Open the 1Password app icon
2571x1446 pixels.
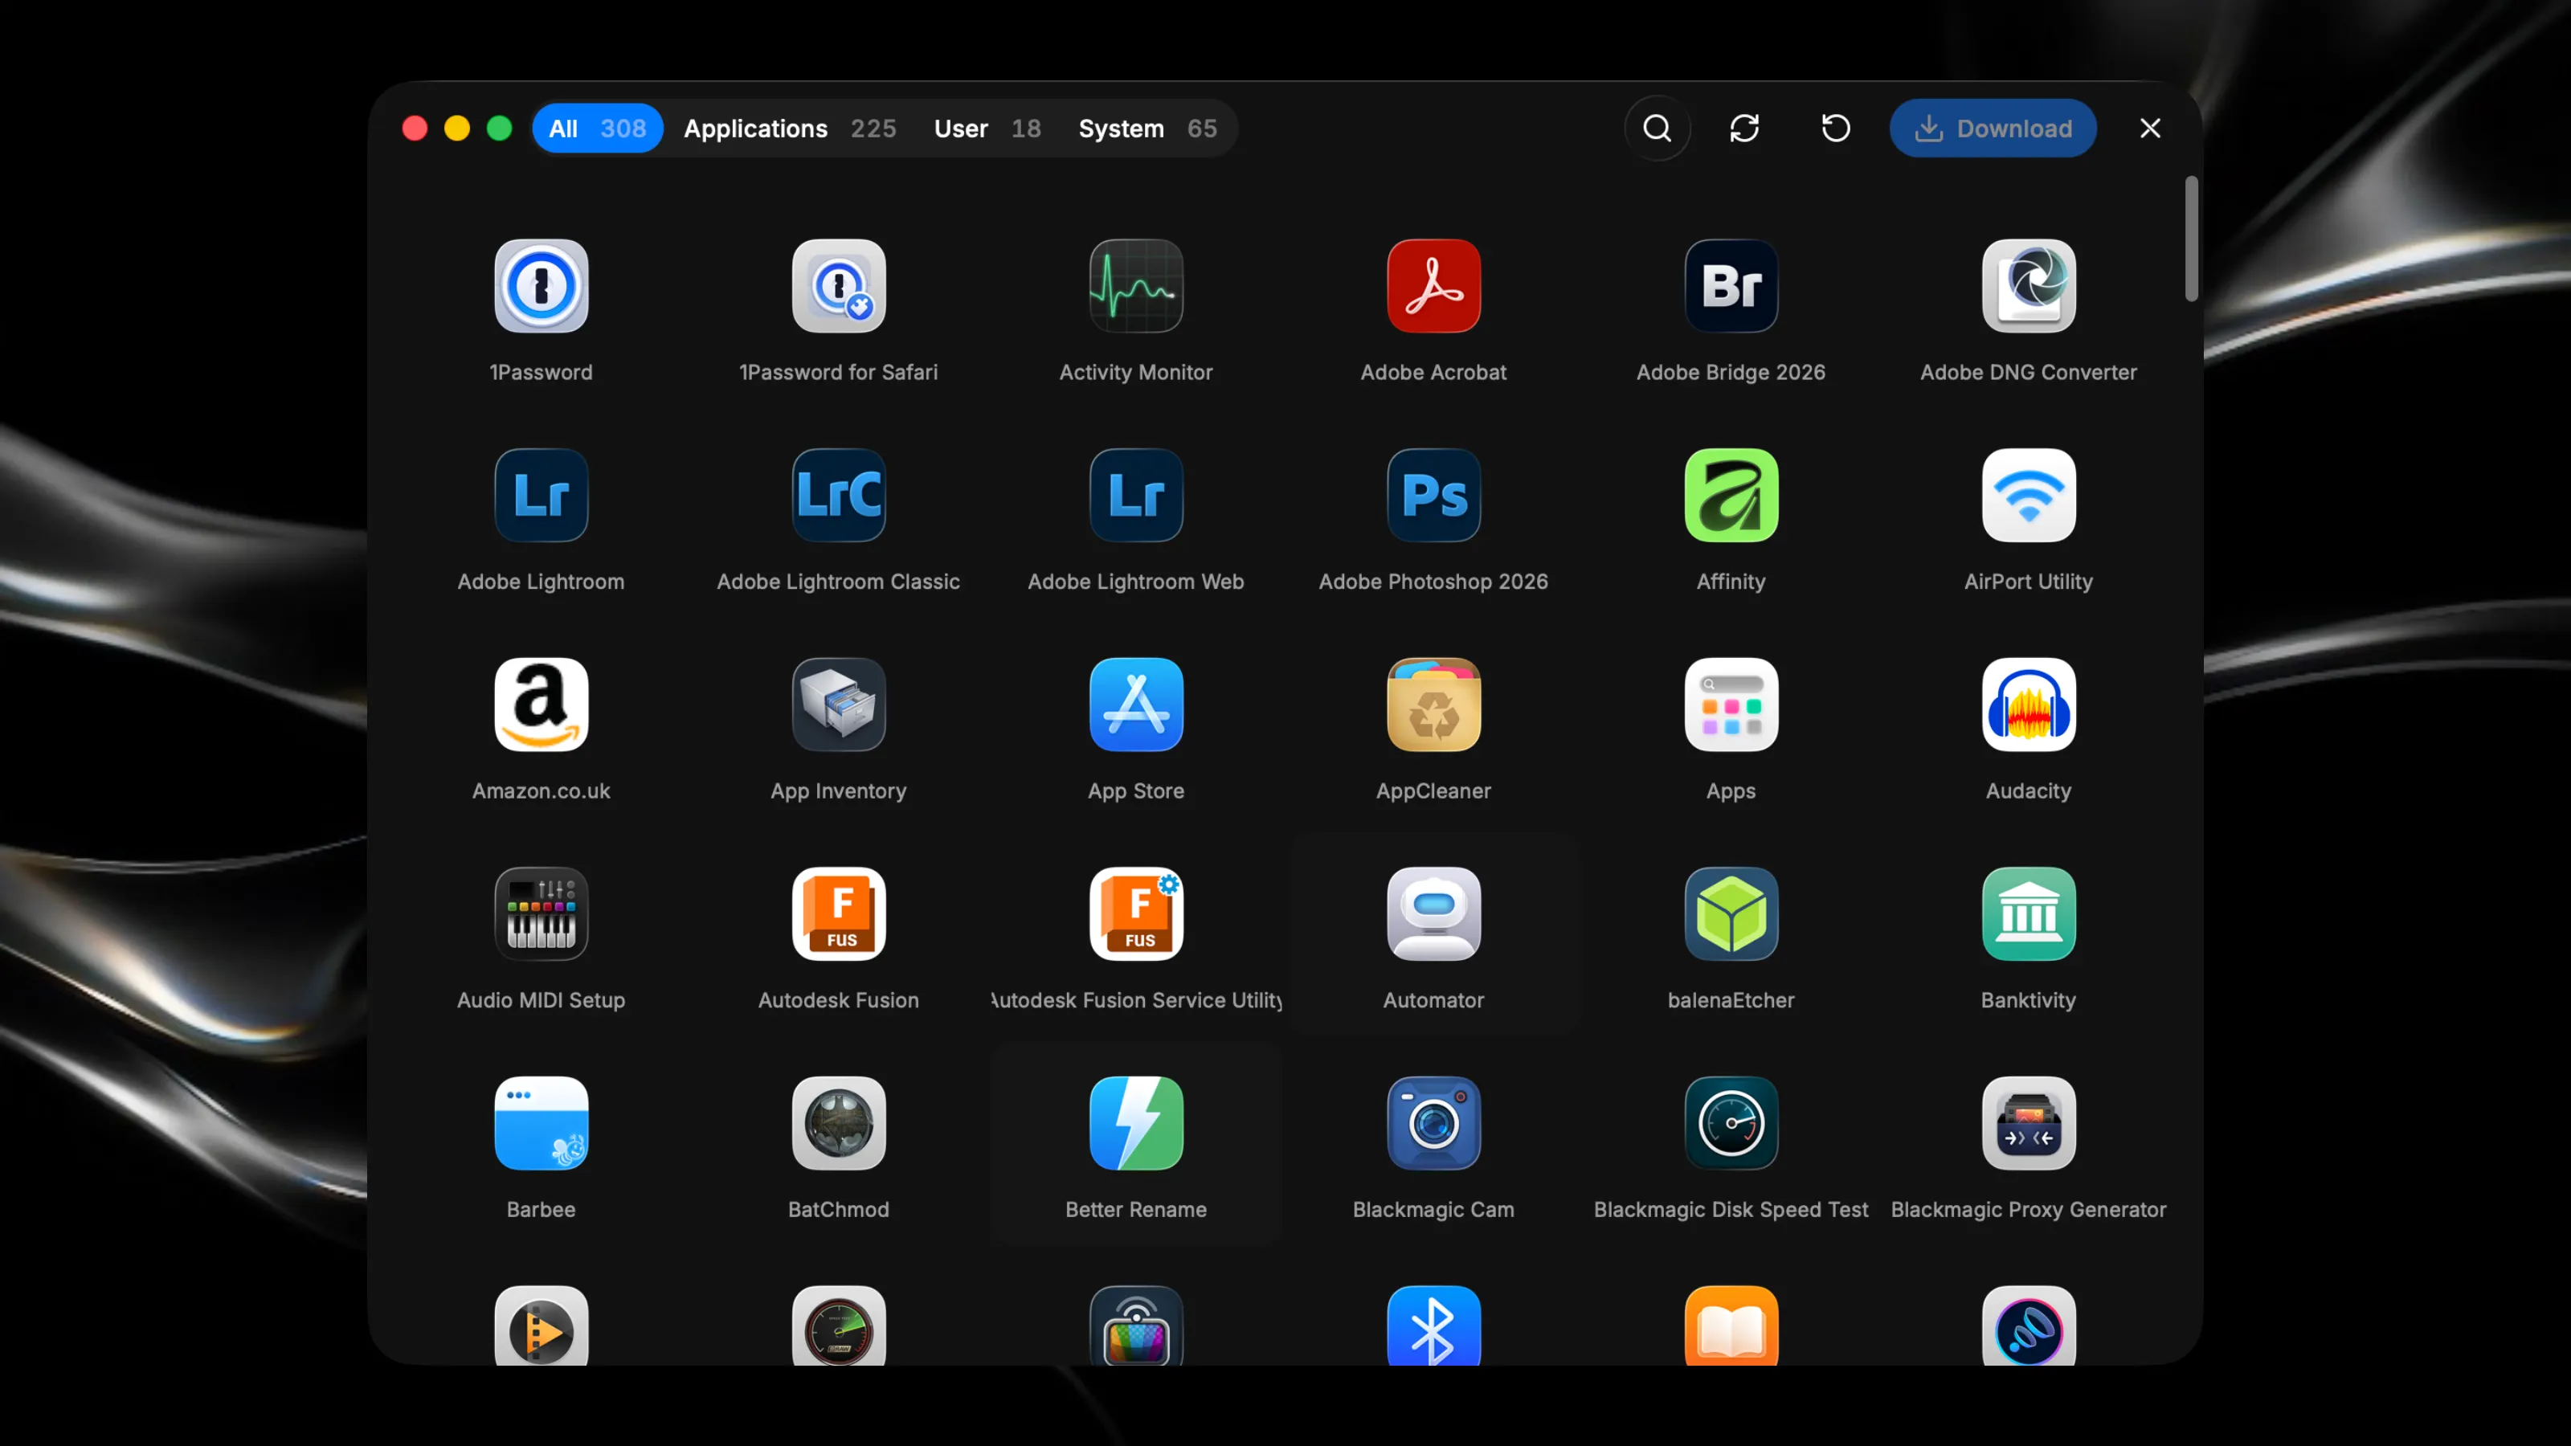[541, 285]
